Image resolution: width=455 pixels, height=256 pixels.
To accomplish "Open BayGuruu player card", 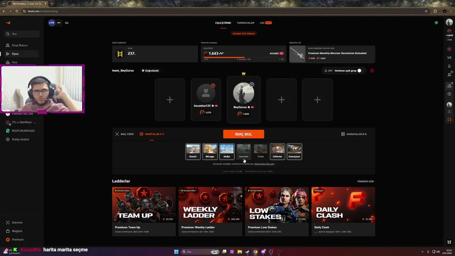I will pyautogui.click(x=243, y=100).
